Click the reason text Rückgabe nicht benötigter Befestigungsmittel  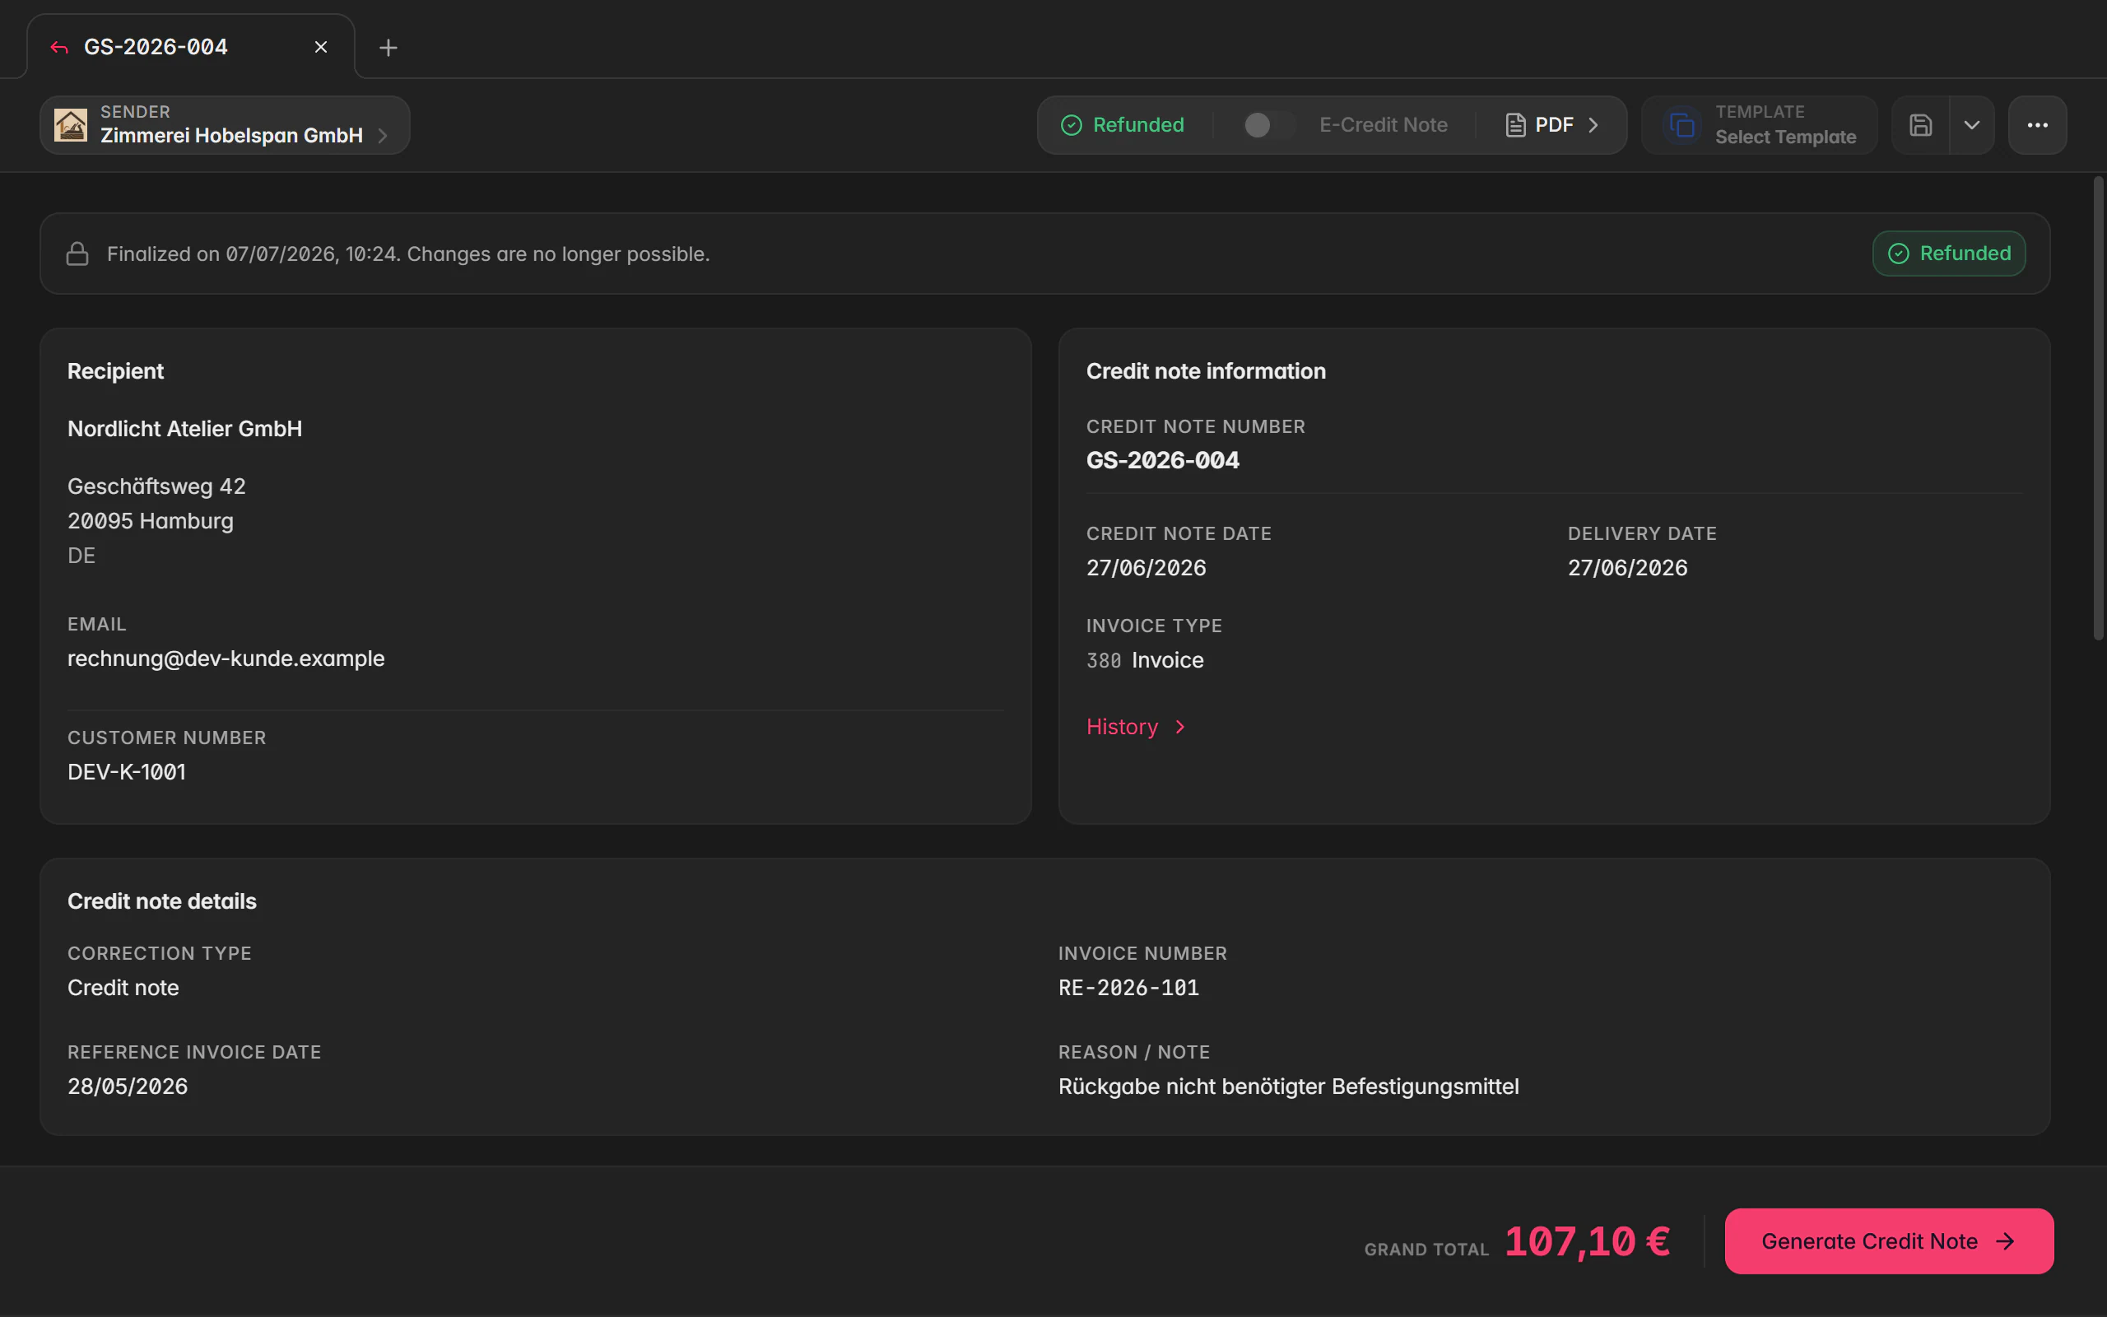pos(1289,1087)
